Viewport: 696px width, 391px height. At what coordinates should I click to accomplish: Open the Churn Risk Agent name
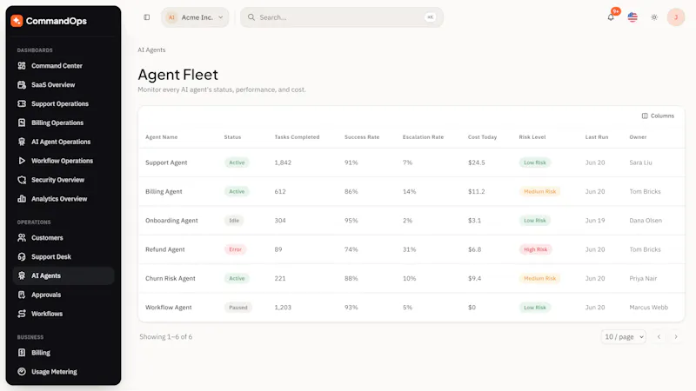click(x=171, y=278)
